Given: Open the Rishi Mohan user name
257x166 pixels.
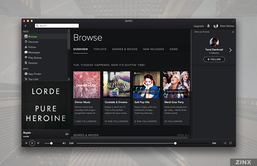Looking at the screenshot, I should (227, 26).
